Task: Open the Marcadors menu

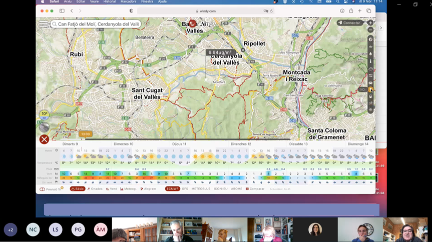Action: [128, 1]
